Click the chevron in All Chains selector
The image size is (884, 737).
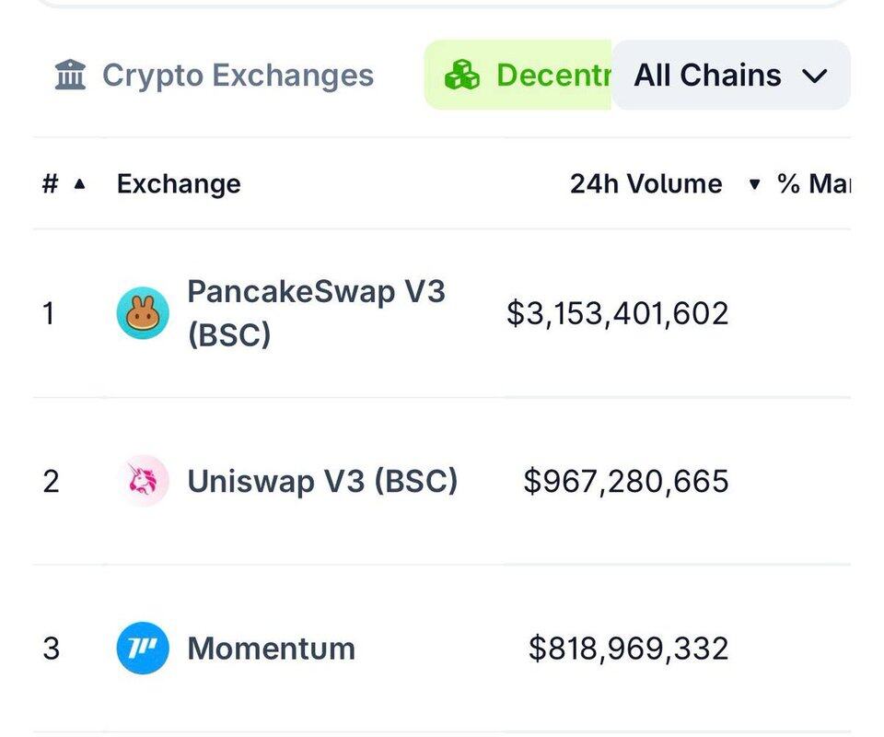pyautogui.click(x=815, y=76)
